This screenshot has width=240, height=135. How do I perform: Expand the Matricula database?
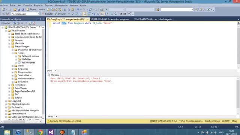pos(9,43)
